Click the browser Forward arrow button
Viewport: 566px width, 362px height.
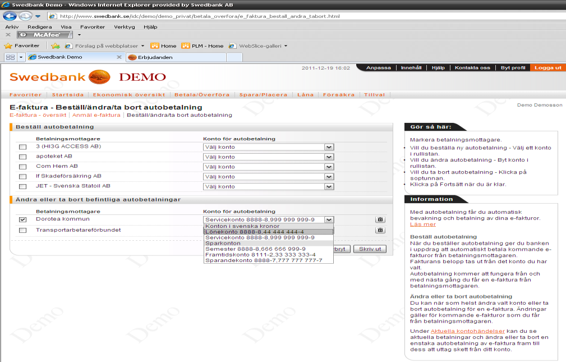[x=25, y=16]
